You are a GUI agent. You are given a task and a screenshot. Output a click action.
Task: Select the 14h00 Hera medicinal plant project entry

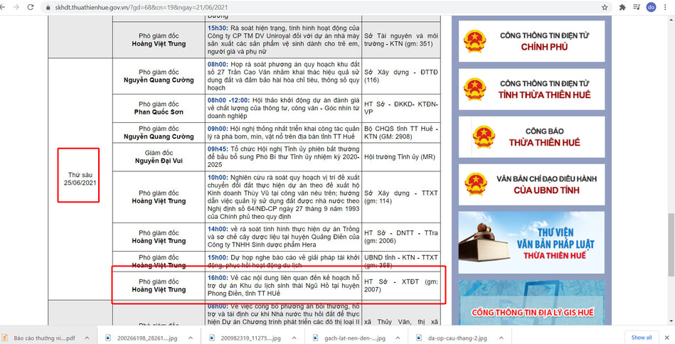(x=284, y=237)
